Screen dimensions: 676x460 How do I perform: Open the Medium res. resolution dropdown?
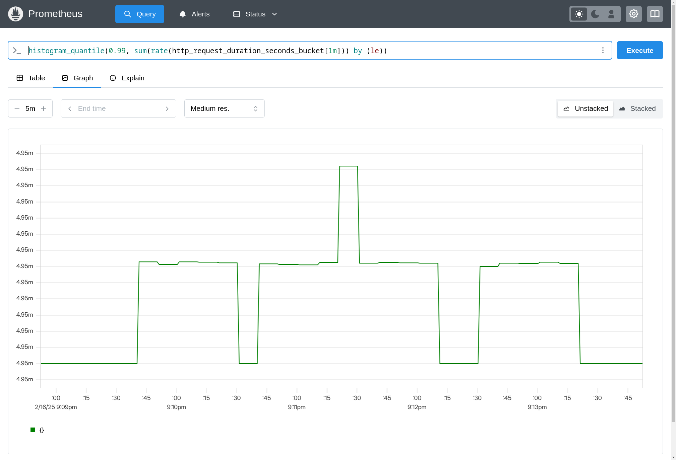tap(224, 108)
